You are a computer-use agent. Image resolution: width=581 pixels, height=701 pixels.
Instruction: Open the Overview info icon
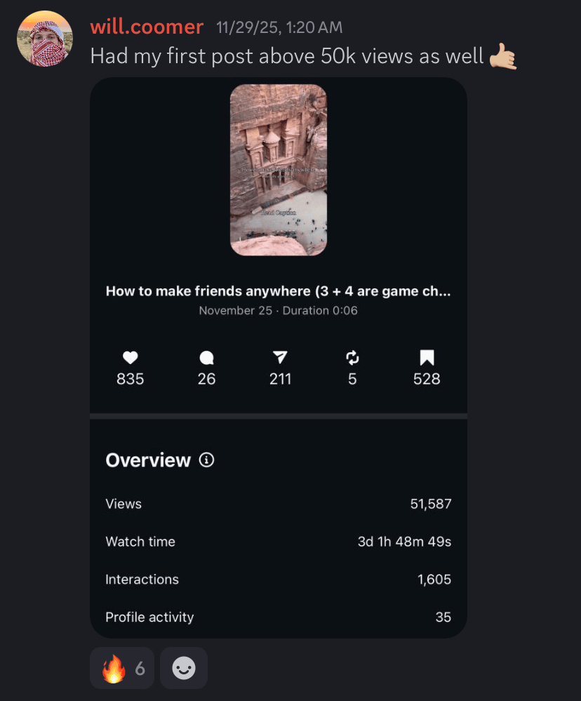point(206,460)
